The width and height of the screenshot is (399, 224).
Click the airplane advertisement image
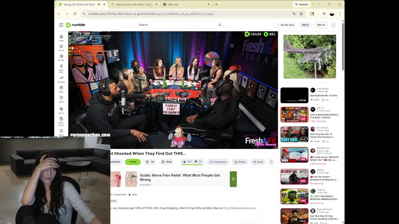point(310,57)
